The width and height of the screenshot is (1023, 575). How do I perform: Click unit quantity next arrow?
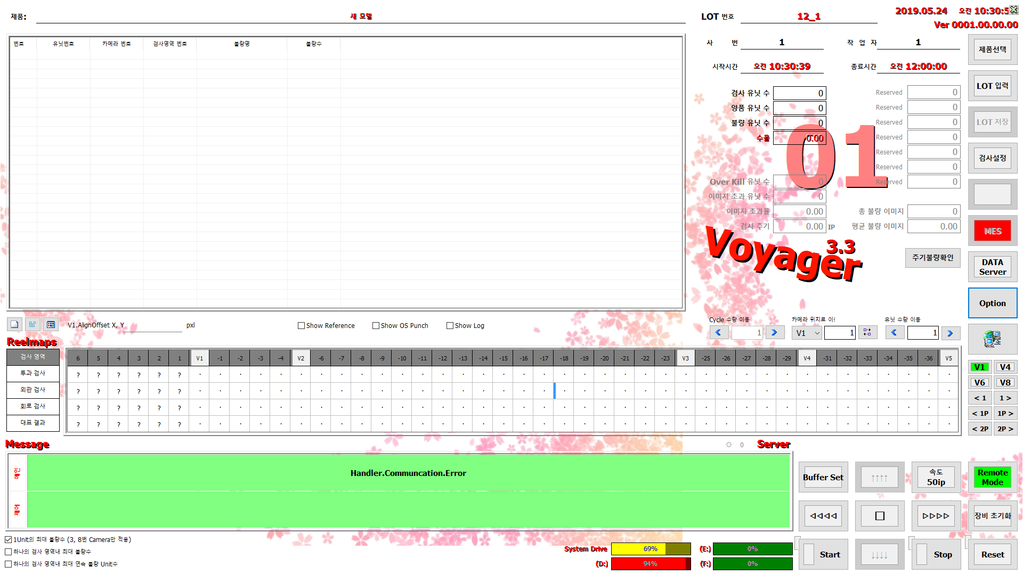point(950,333)
